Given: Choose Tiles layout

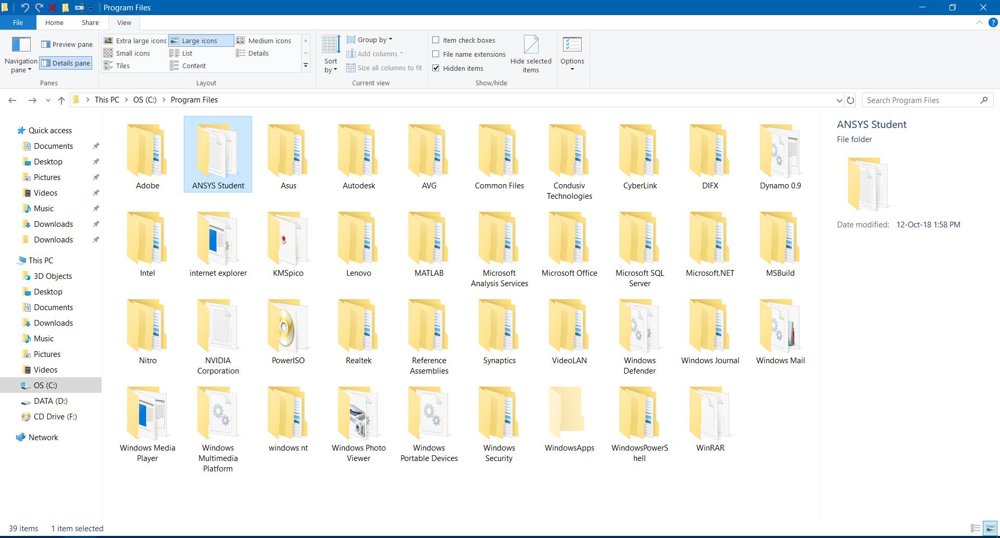Looking at the screenshot, I should point(117,66).
